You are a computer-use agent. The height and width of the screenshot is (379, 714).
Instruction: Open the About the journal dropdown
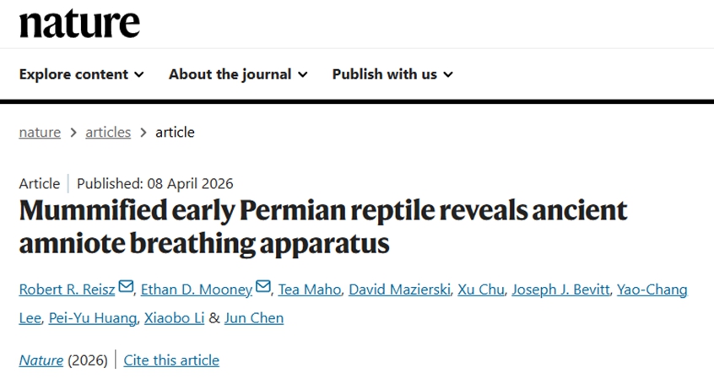pyautogui.click(x=238, y=74)
